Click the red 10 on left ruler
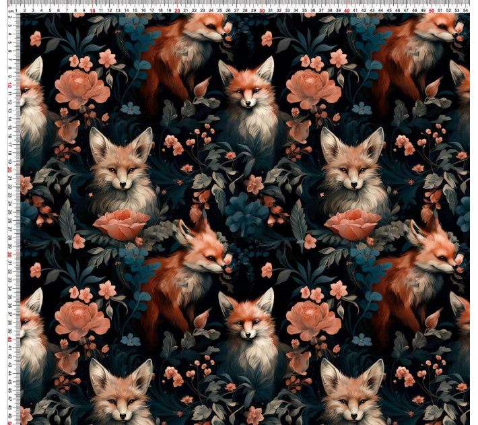This screenshot has height=425, width=478. click(x=9, y=84)
